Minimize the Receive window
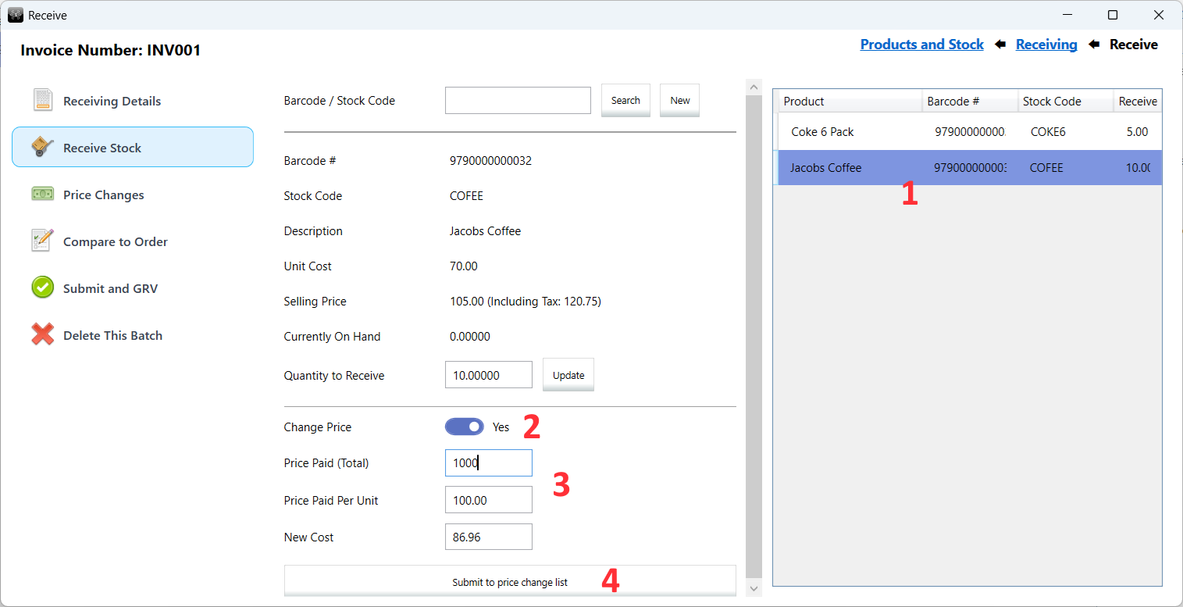The width and height of the screenshot is (1183, 607). point(1067,15)
